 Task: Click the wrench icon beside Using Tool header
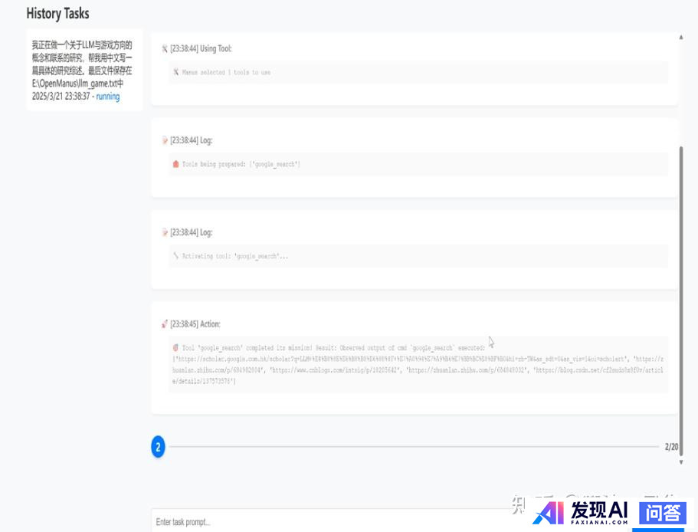164,48
